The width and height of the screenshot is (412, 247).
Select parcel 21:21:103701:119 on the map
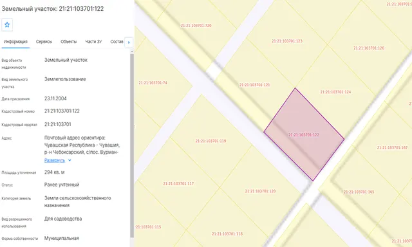[211, 141]
